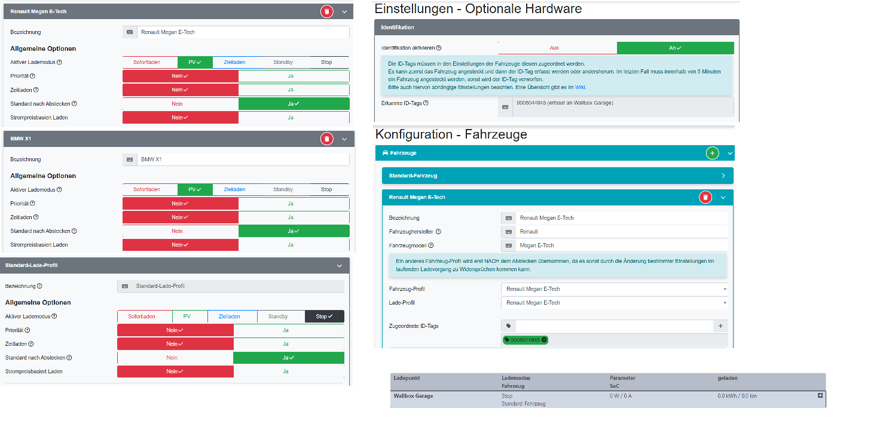The height and width of the screenshot is (445, 892).
Task: Collapse the Standard-Lade-Profil panel chevron
Action: (x=339, y=265)
